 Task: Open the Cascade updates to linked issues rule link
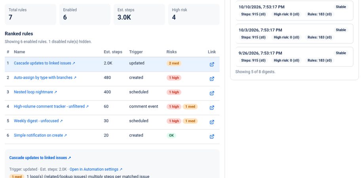coord(44,63)
